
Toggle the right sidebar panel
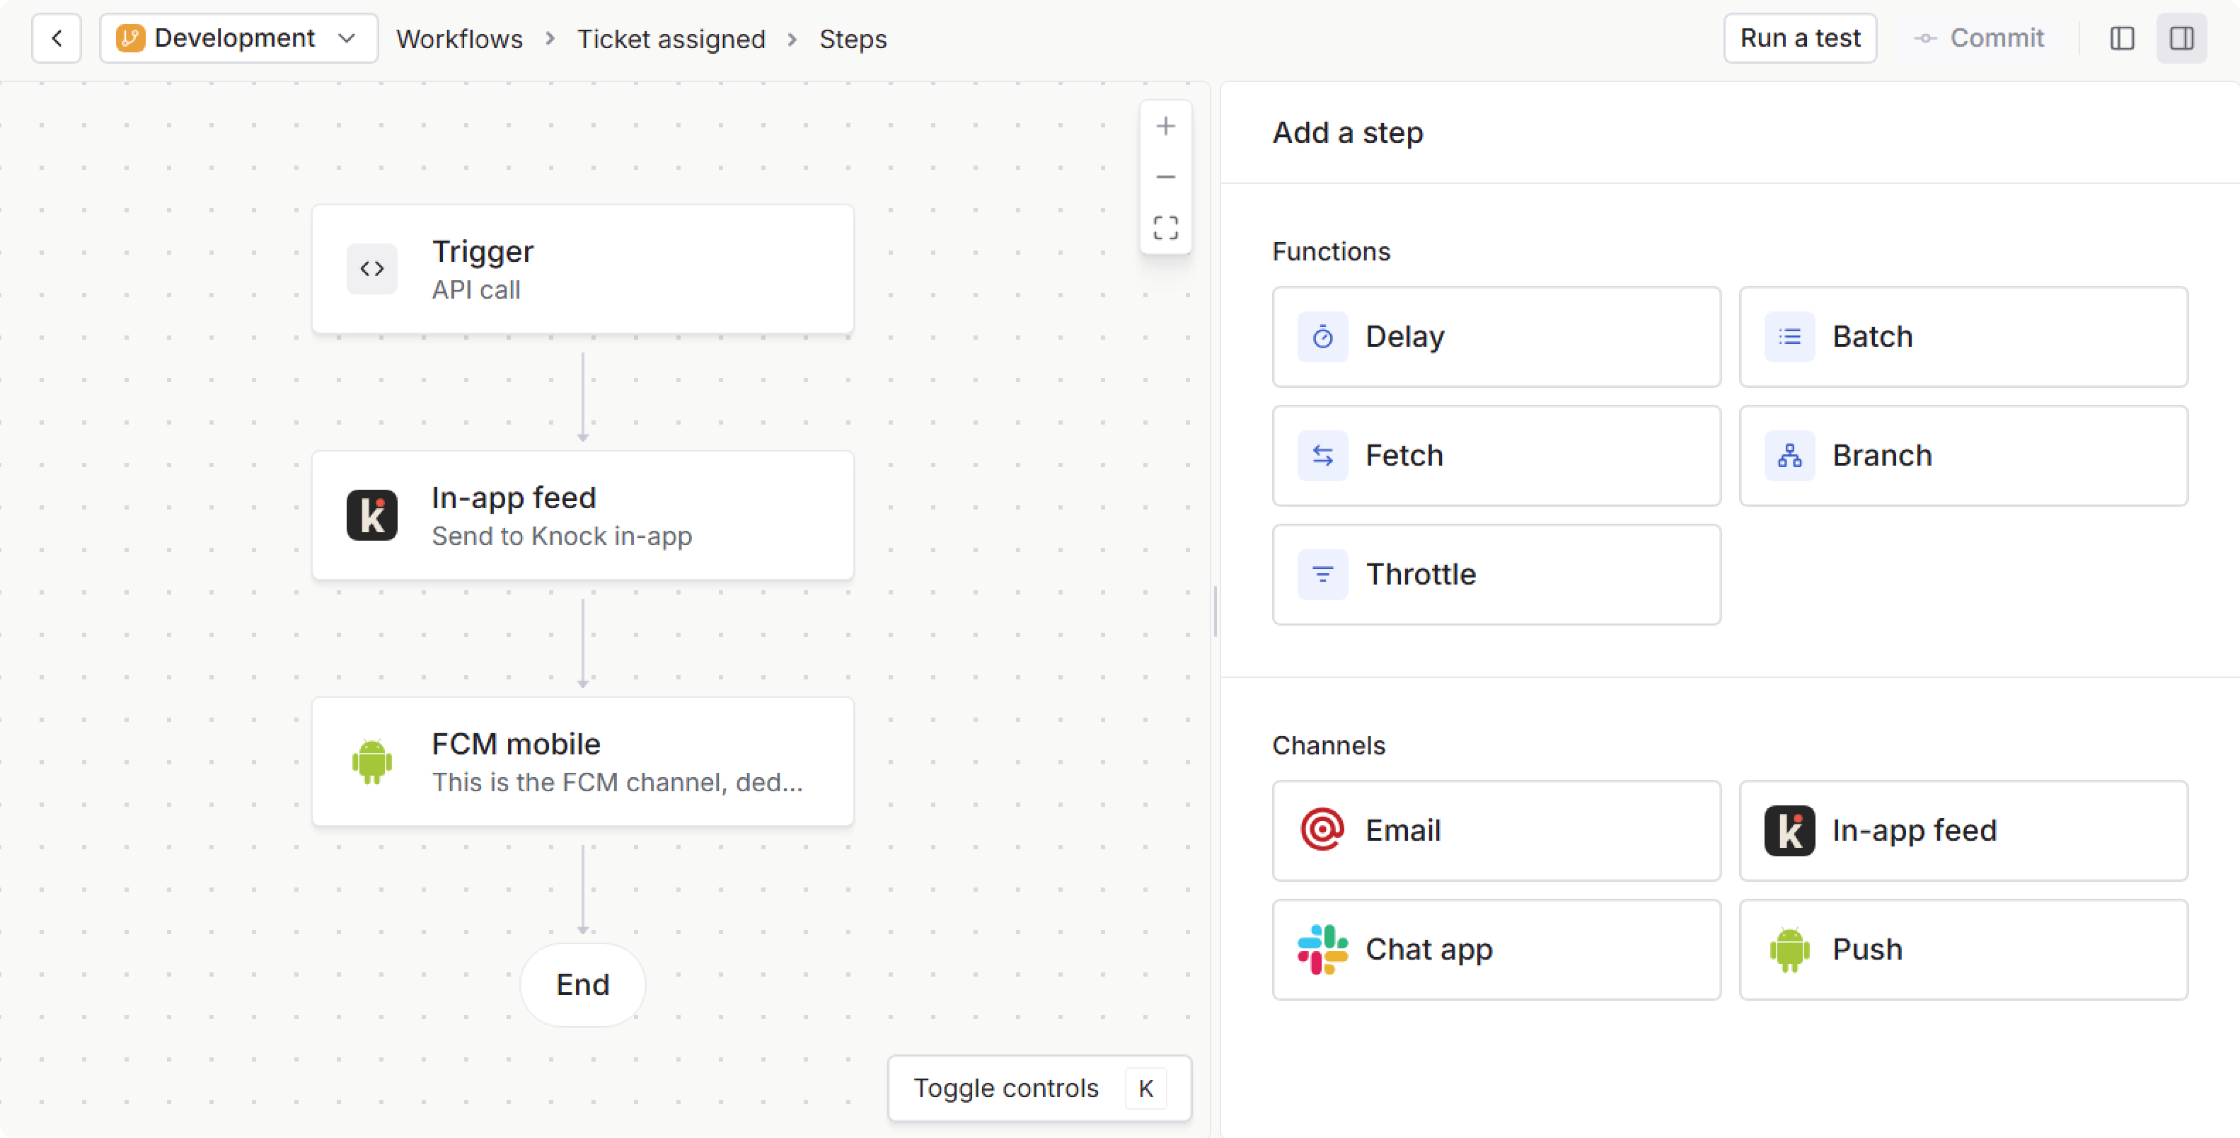(x=2182, y=38)
